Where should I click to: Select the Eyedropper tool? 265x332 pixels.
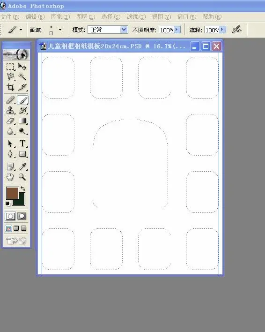(22, 166)
